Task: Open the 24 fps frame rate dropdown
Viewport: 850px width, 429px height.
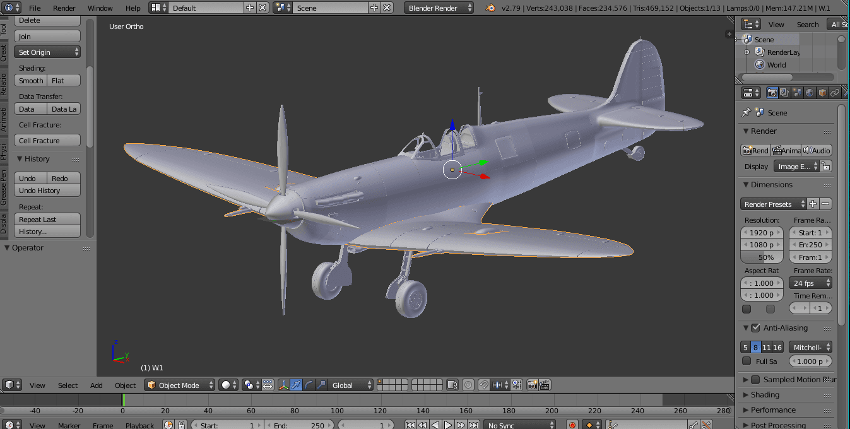Action: coord(810,283)
